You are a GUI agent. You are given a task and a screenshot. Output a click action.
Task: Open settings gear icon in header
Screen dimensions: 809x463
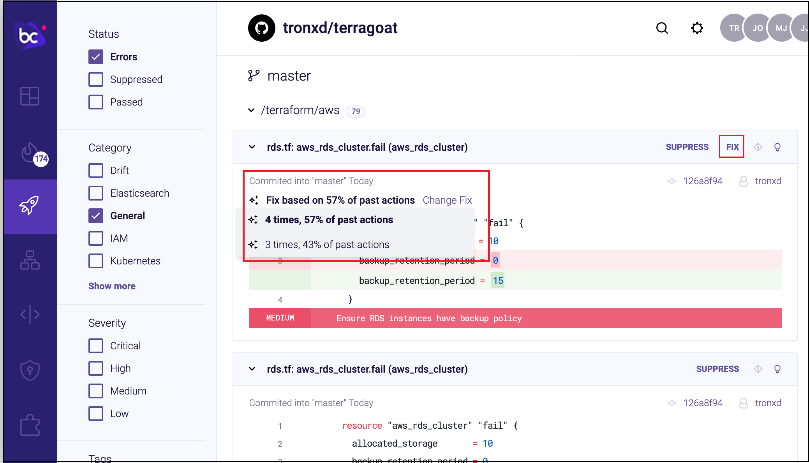697,28
